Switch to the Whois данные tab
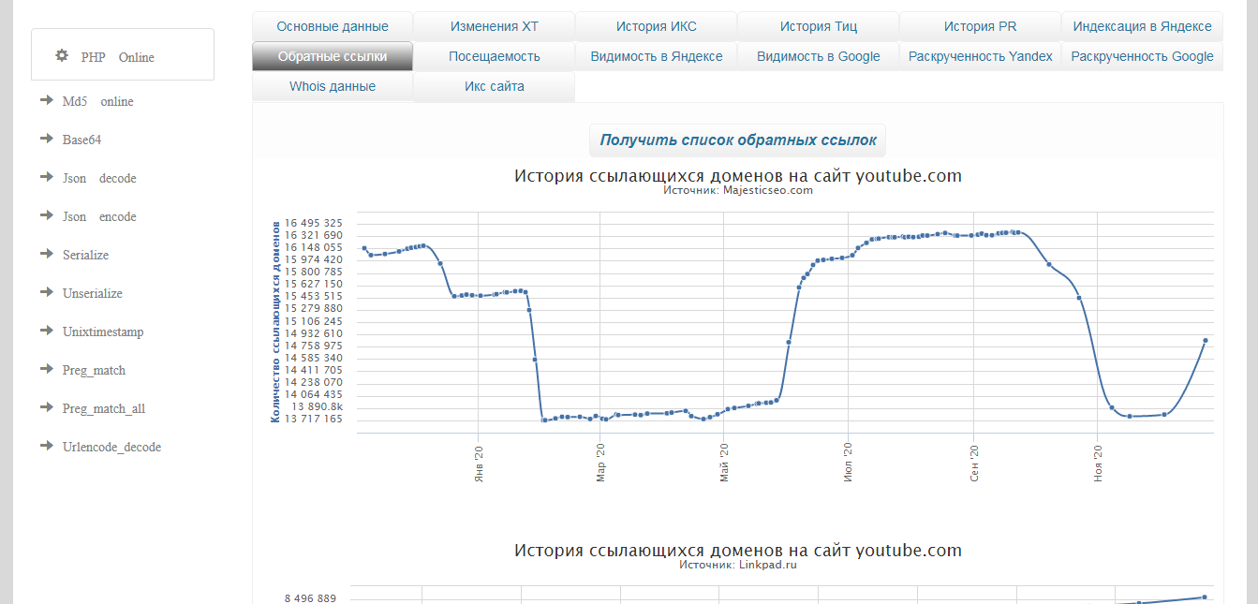 click(x=333, y=86)
